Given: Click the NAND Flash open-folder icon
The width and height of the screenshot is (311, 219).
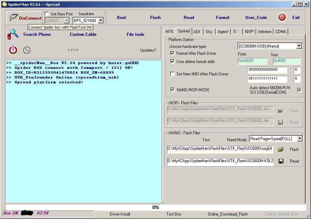Looking at the screenshot, I should point(281,149).
